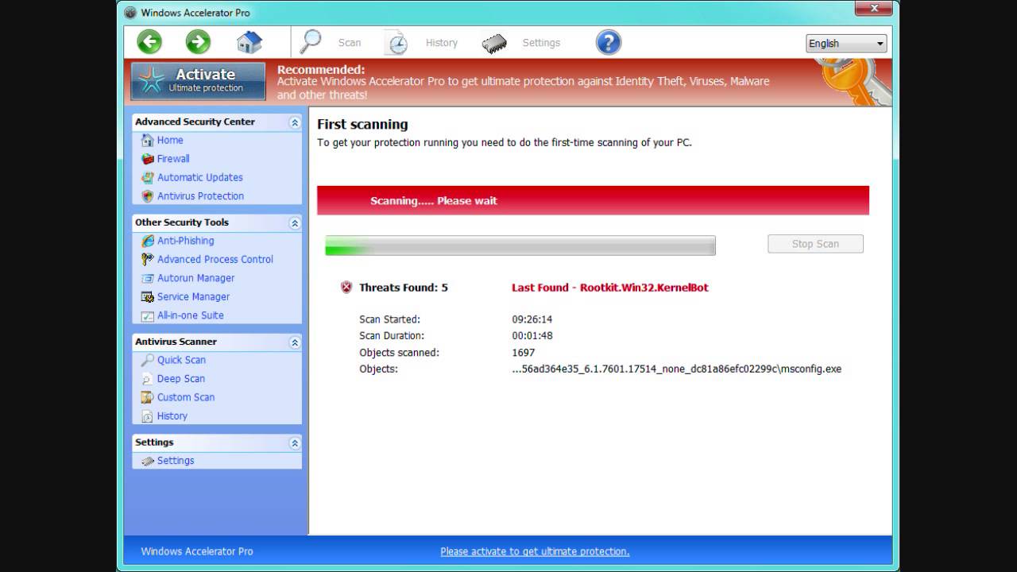Open the Custom Scan link

[x=186, y=397]
